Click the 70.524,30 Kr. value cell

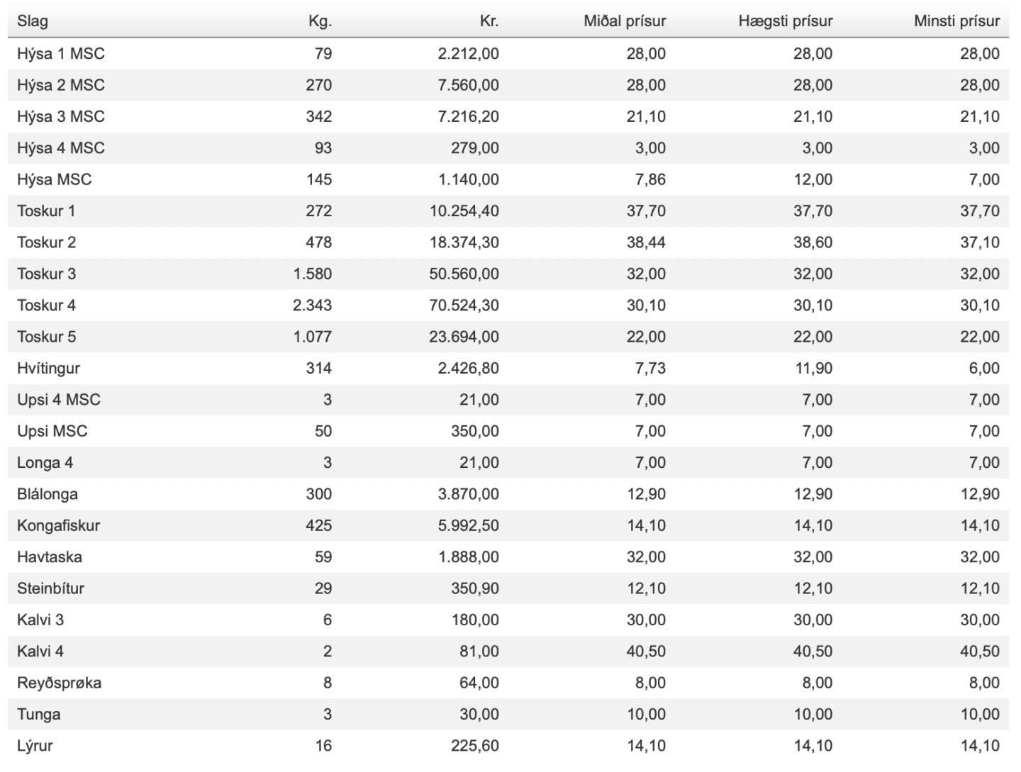(464, 306)
